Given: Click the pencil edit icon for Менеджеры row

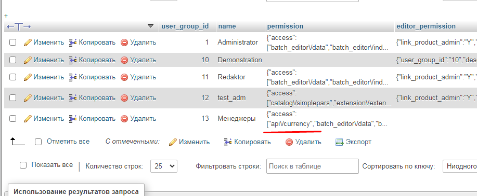Looking at the screenshot, I should point(28,119).
